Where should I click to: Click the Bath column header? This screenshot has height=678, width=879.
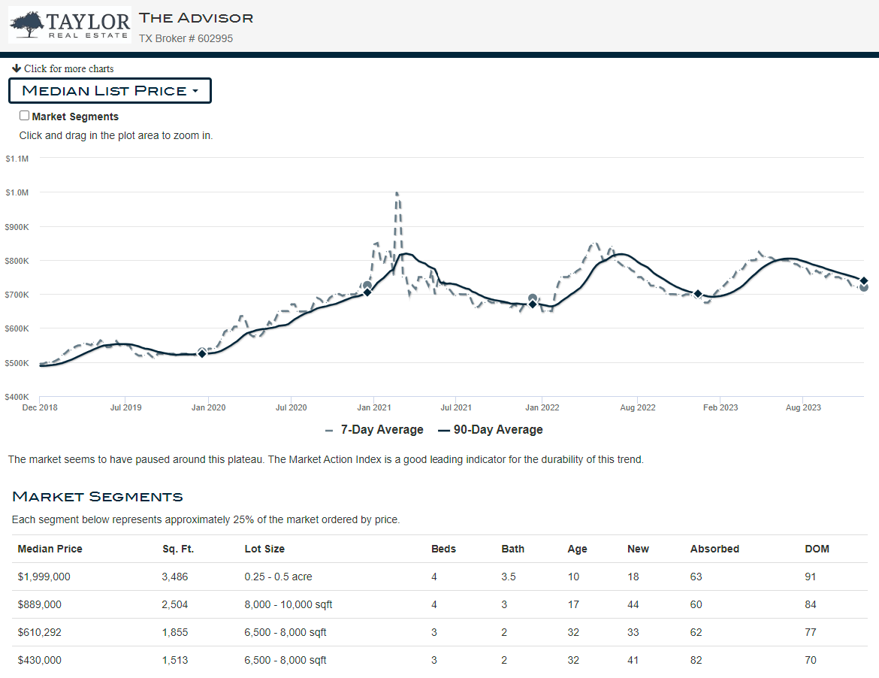click(513, 549)
